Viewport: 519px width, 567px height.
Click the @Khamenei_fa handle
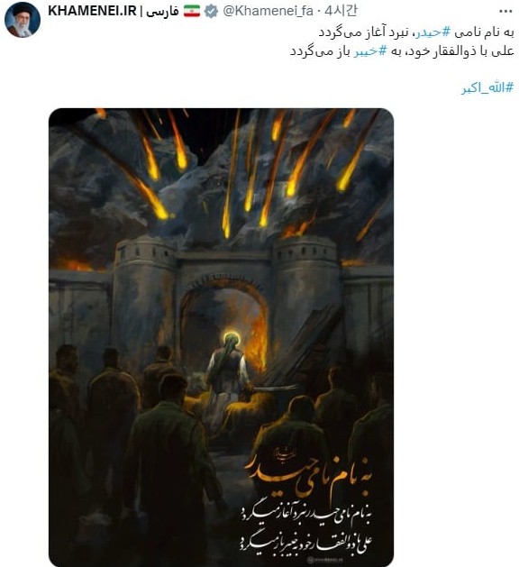pyautogui.click(x=268, y=11)
